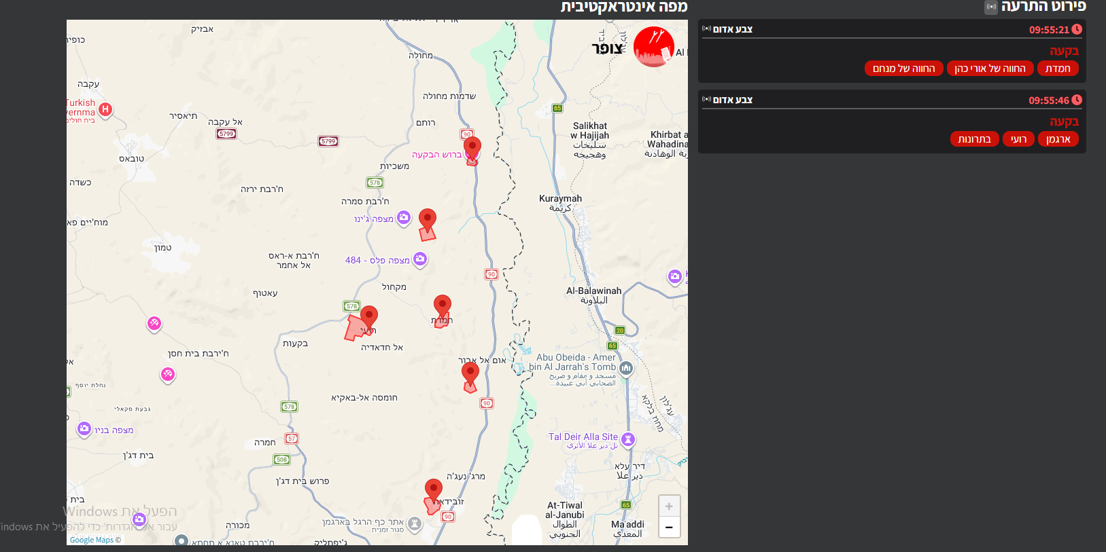Image resolution: width=1106 pixels, height=552 pixels.
Task: Click the broadcast icon in the 09:55:21 alert header
Action: click(x=706, y=29)
